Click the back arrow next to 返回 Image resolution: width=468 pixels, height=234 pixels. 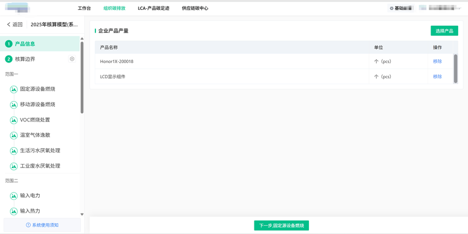pos(8,25)
